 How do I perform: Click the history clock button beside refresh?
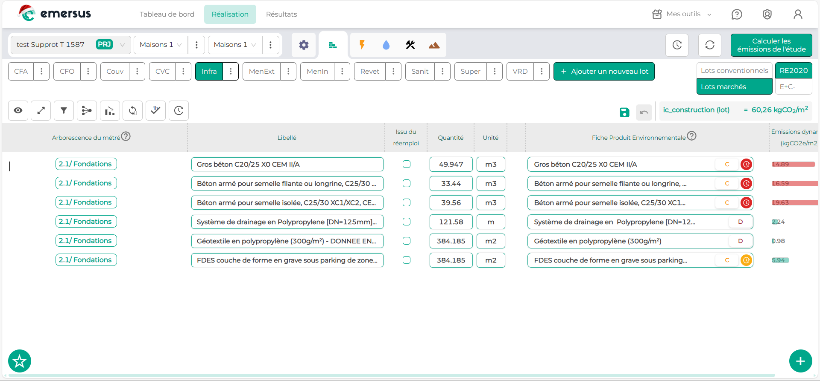677,45
